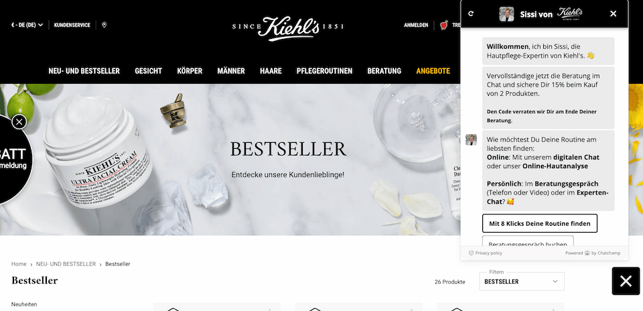
Task: Open the Filtern BESTSELLER dropdown
Action: pos(522,282)
